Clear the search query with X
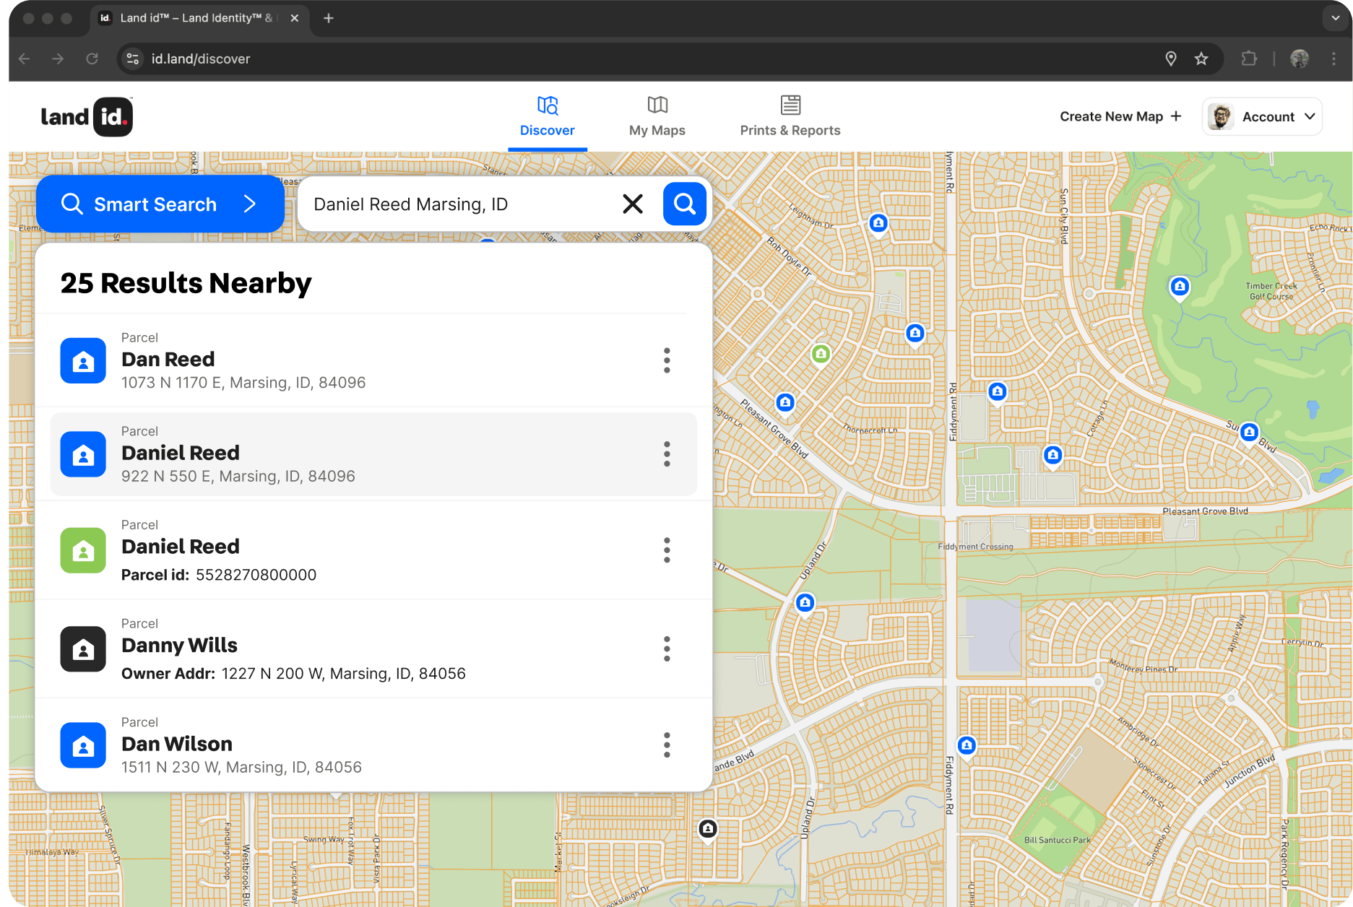The height and width of the screenshot is (907, 1353). click(633, 204)
